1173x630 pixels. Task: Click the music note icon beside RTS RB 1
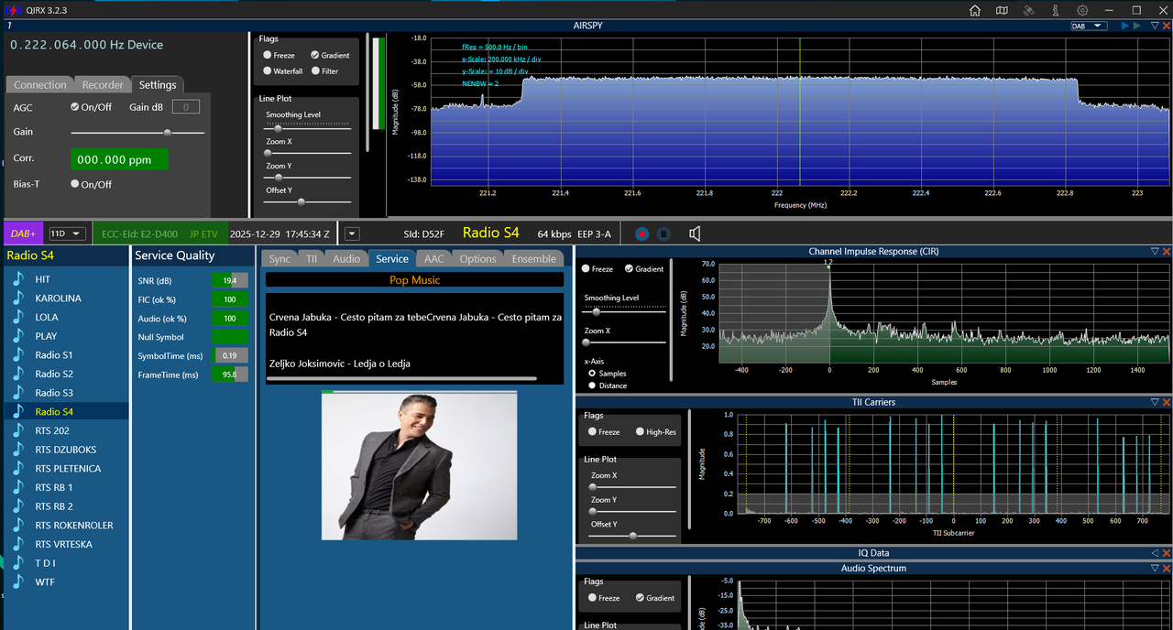tap(18, 487)
